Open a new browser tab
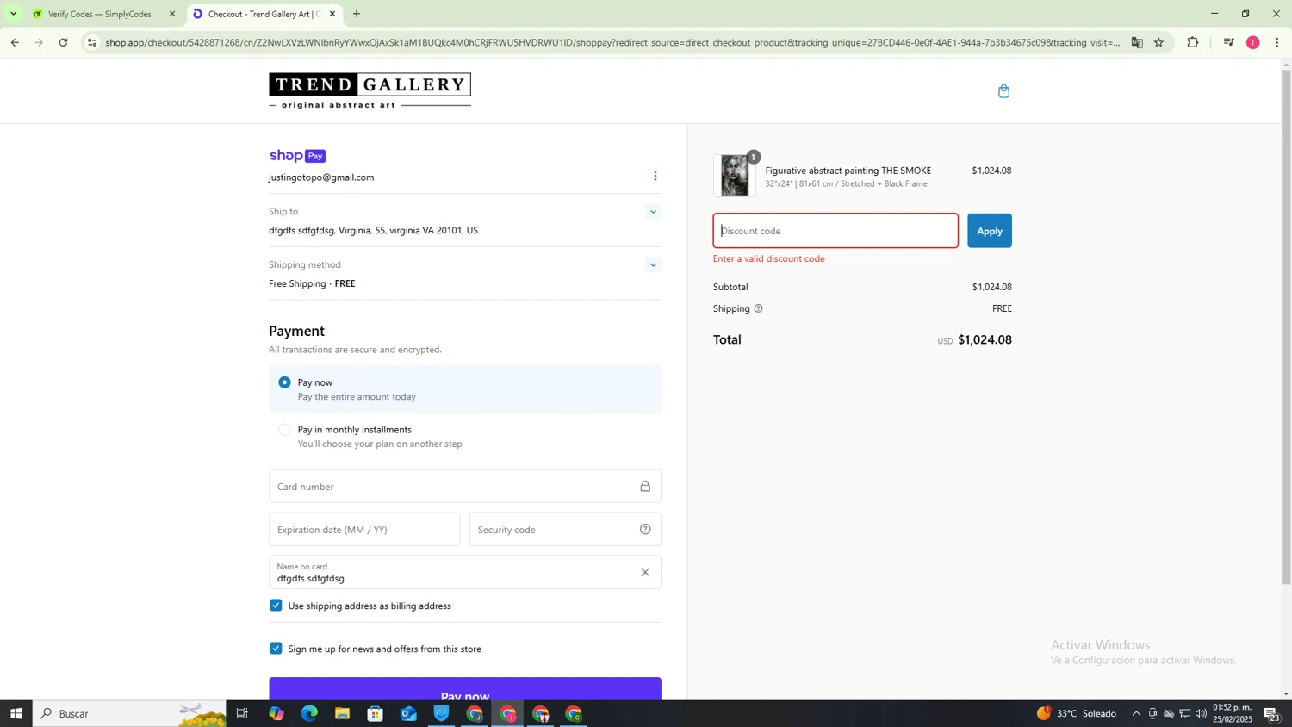Screen dimensions: 1292x727 point(357,14)
